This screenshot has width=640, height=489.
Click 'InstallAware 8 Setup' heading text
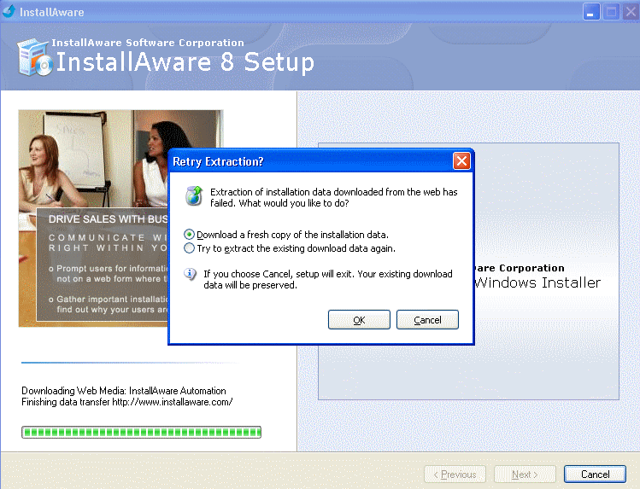coord(185,62)
